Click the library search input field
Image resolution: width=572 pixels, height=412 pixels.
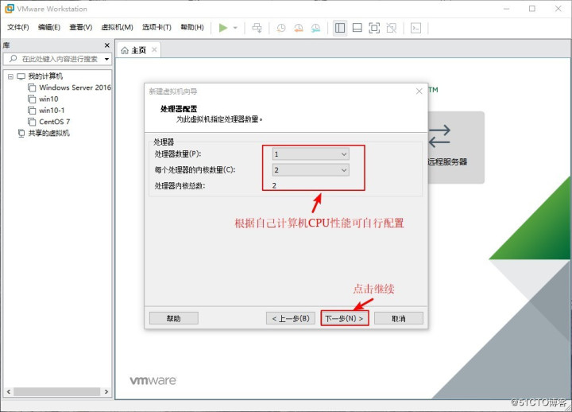click(57, 59)
